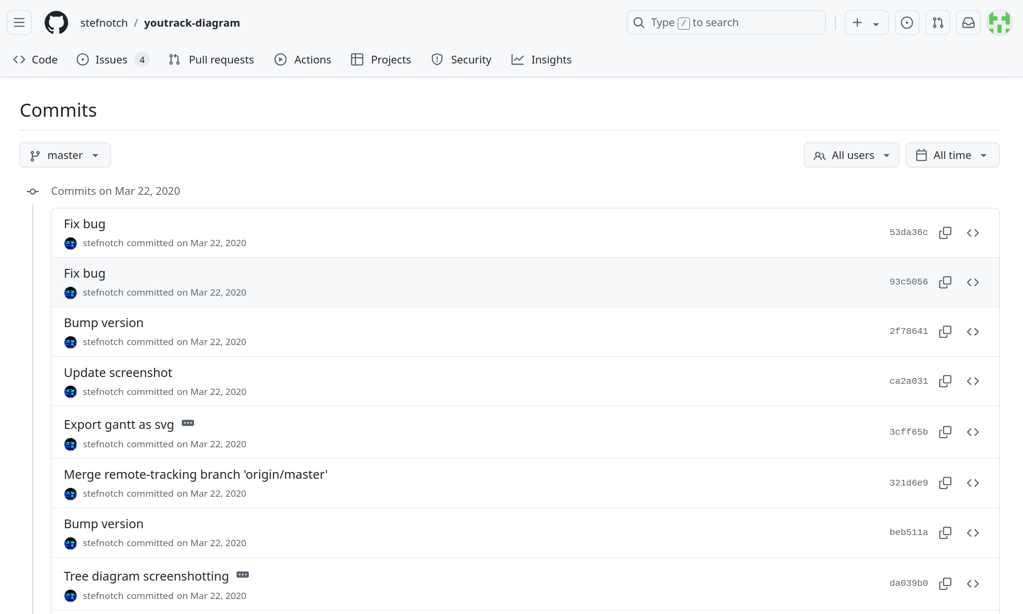This screenshot has width=1023, height=614.
Task: Open Export gantt as svg commit
Action: click(x=119, y=424)
